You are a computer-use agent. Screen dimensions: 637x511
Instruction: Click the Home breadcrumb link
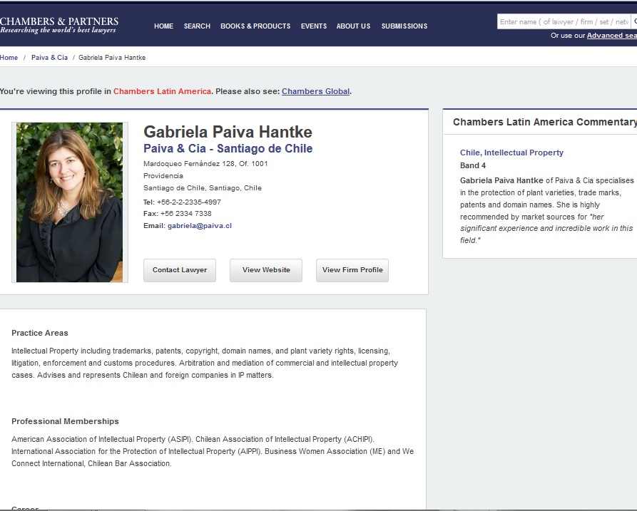click(x=9, y=58)
